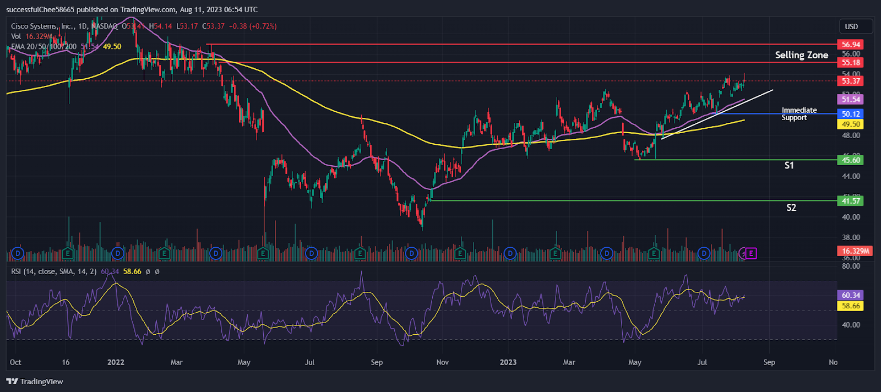The width and height of the screenshot is (881, 392).
Task: Click the 2023 label on time axis
Action: pyautogui.click(x=508, y=362)
